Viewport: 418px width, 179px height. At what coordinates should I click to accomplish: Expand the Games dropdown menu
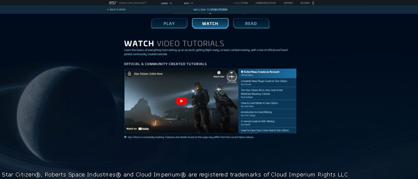tap(167, 3)
